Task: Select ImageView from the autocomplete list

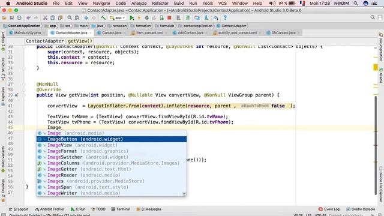Action: pyautogui.click(x=112, y=145)
